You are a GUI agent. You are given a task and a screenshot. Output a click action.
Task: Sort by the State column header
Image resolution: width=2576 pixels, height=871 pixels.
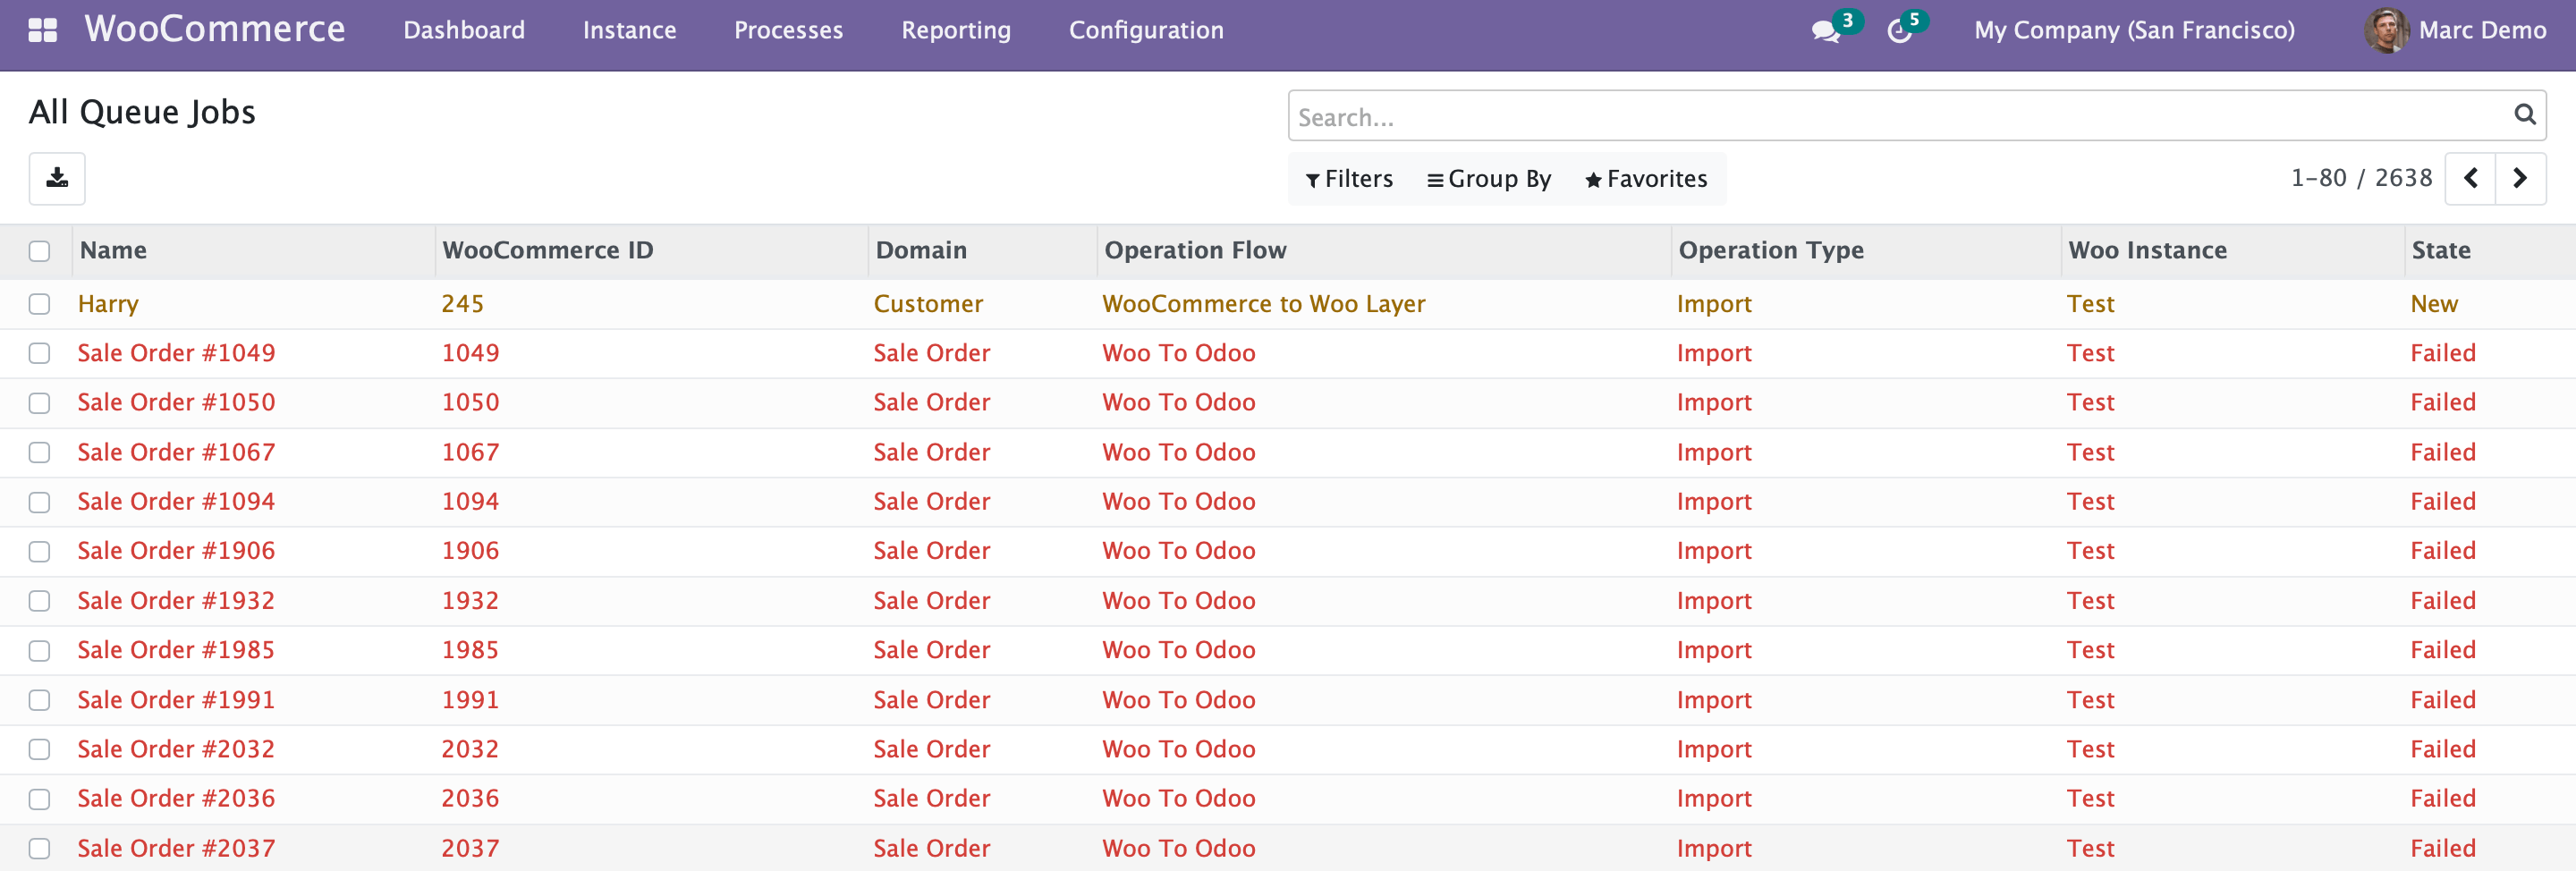(2440, 250)
